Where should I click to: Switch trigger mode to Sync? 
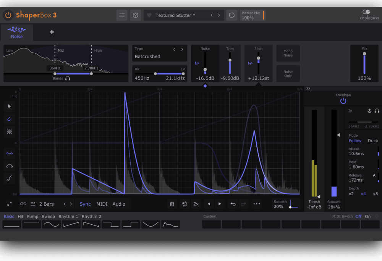click(x=85, y=204)
